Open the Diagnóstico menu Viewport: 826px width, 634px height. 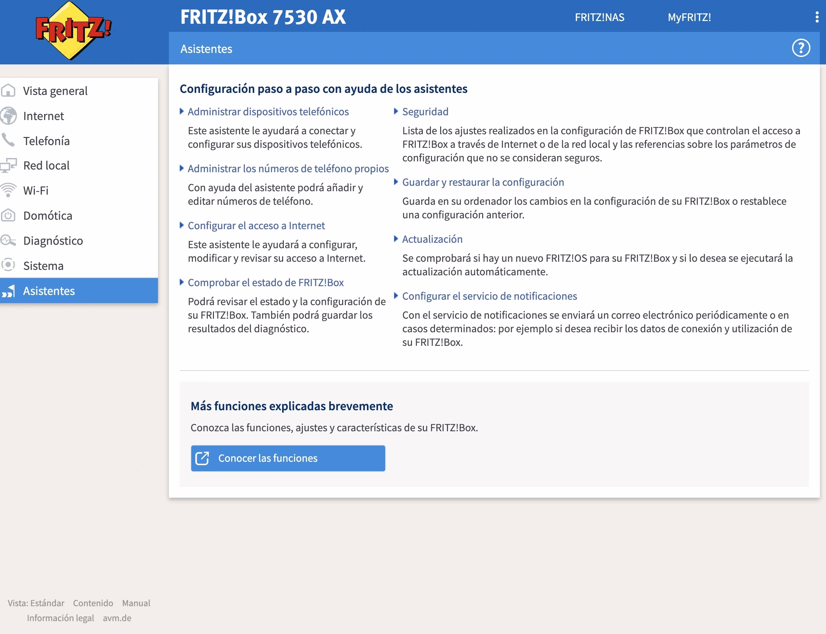point(79,240)
